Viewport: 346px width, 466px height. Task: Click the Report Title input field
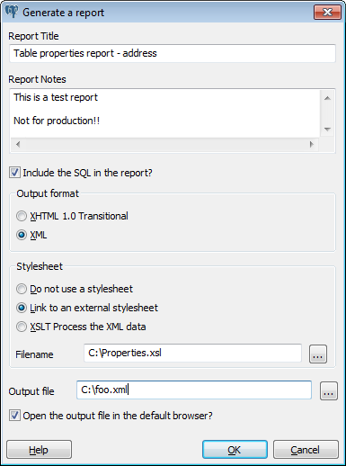tap(173, 53)
